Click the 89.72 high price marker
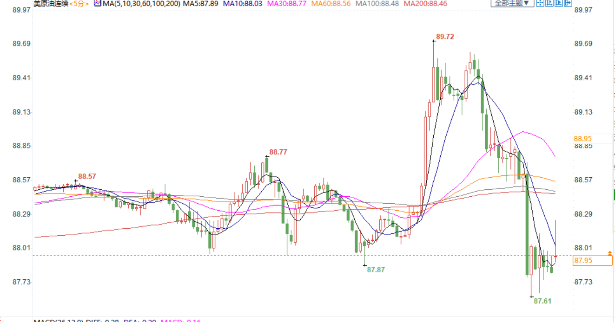Screen dimensions: 615x322 pos(445,37)
